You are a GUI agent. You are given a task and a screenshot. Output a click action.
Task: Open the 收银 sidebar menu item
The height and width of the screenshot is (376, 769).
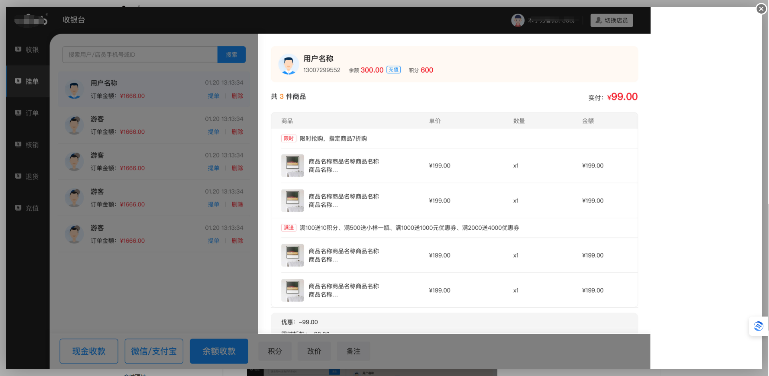point(27,49)
